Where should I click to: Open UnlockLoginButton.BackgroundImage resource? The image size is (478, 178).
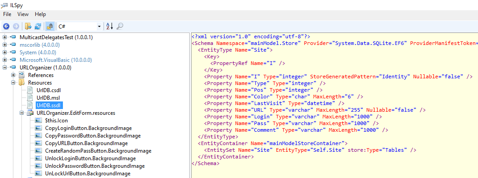[x=90, y=158]
